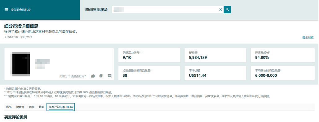Screen dimensions: 319x122
Task: Click the 销量潜力得分 9/10 card
Action: coord(149,55)
